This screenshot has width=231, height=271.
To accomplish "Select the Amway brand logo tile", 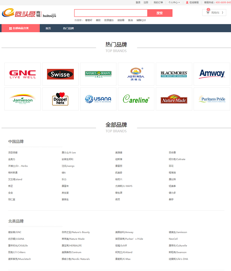I will (x=212, y=74).
